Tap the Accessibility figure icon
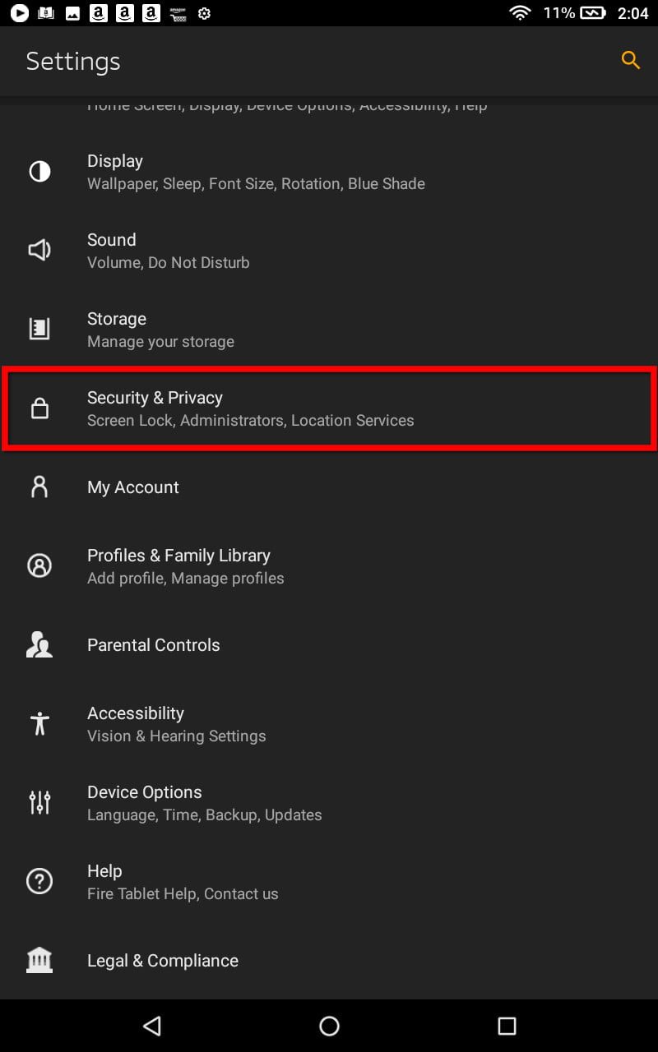Image resolution: width=658 pixels, height=1052 pixels. pos(39,723)
